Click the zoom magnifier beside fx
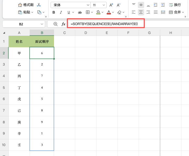The image size is (189, 156). [56, 24]
